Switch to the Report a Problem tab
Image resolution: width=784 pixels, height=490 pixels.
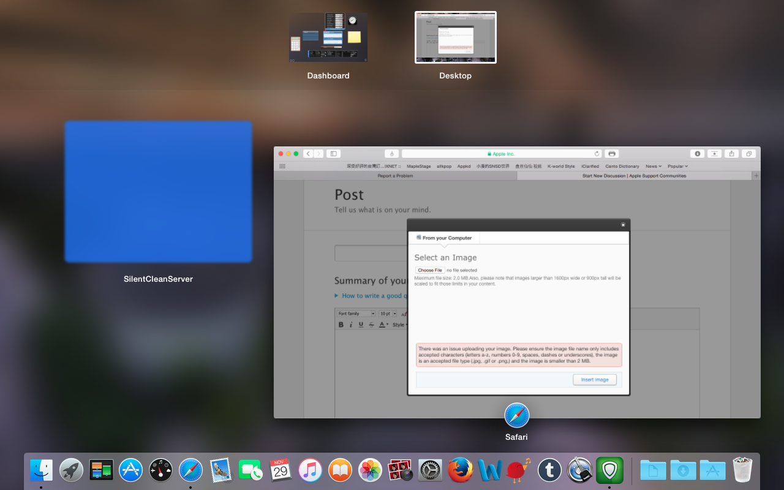[395, 176]
